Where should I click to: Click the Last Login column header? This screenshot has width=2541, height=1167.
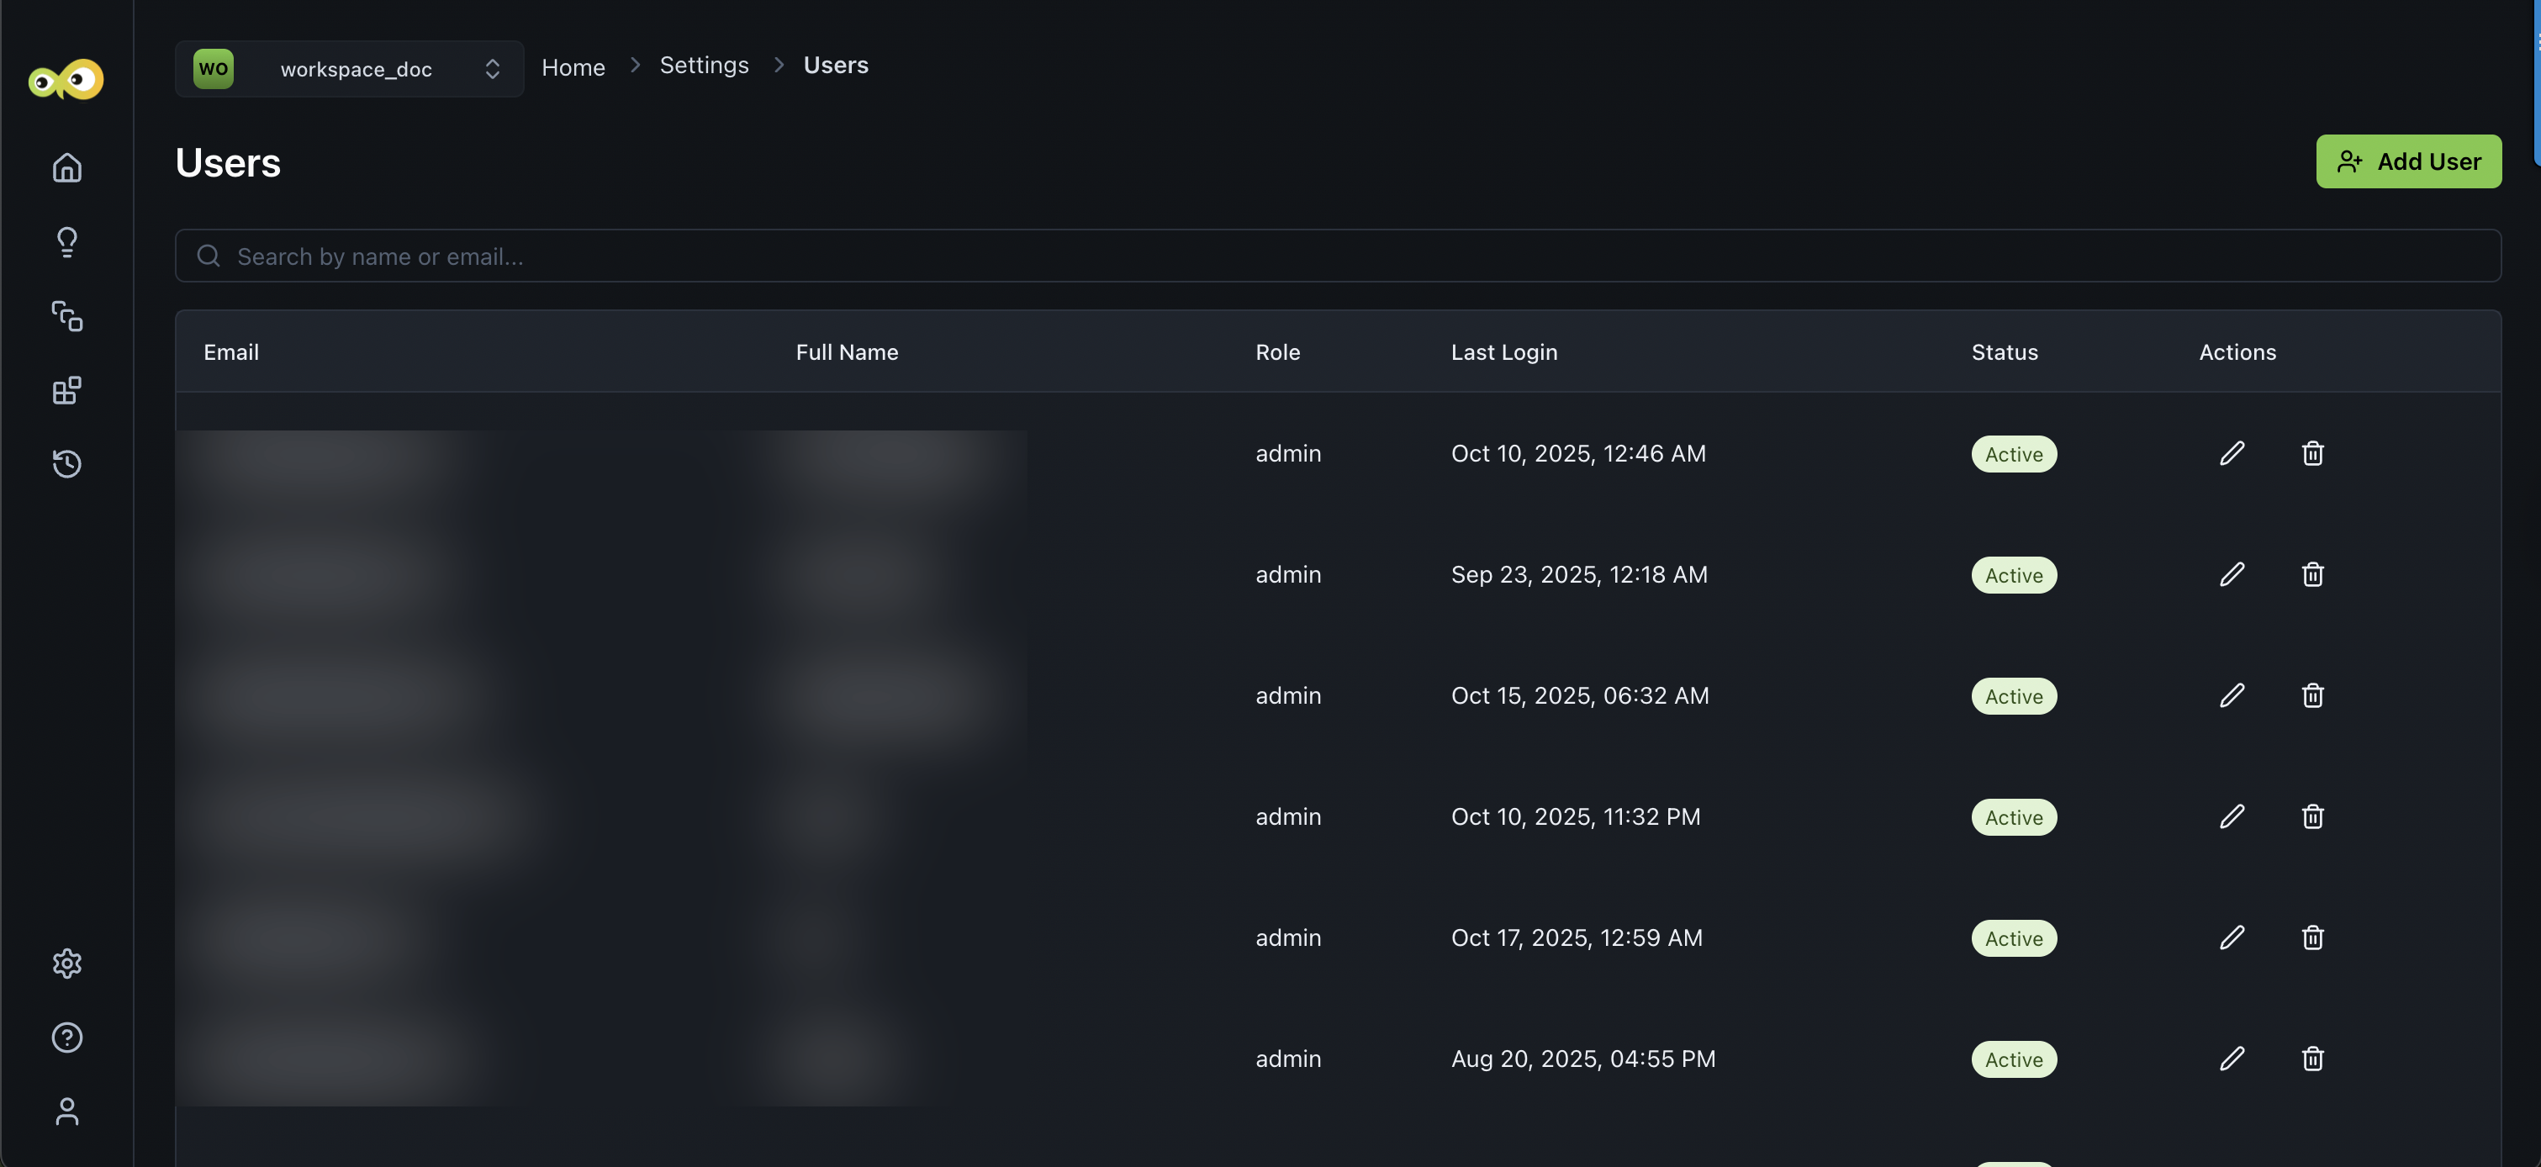click(x=1503, y=352)
